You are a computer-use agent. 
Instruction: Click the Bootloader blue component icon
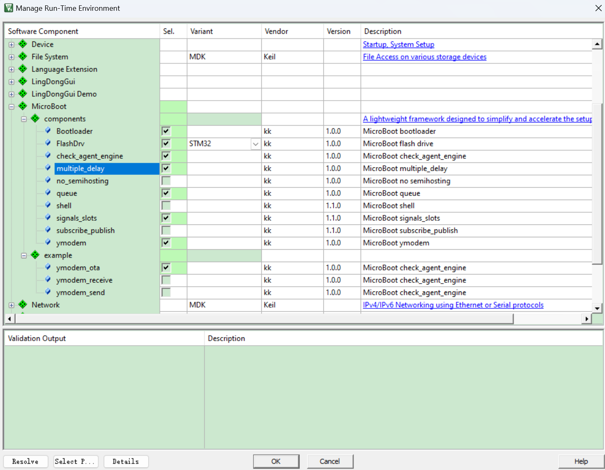pos(48,131)
